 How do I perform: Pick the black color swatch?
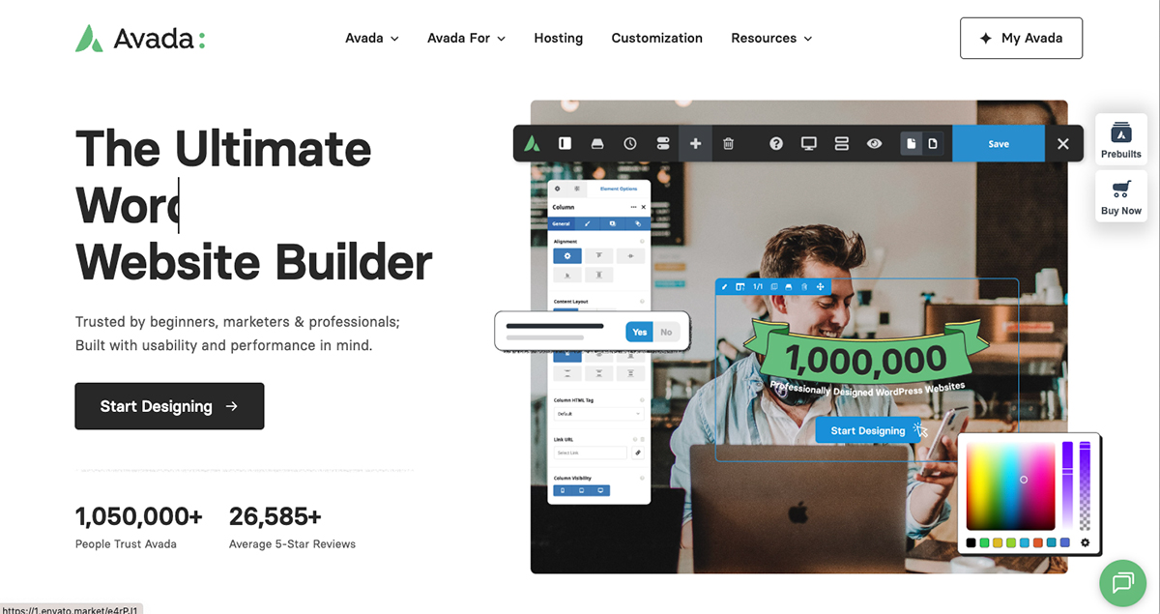click(971, 542)
